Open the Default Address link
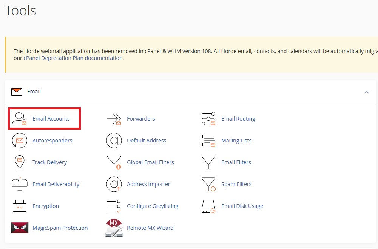 147,141
